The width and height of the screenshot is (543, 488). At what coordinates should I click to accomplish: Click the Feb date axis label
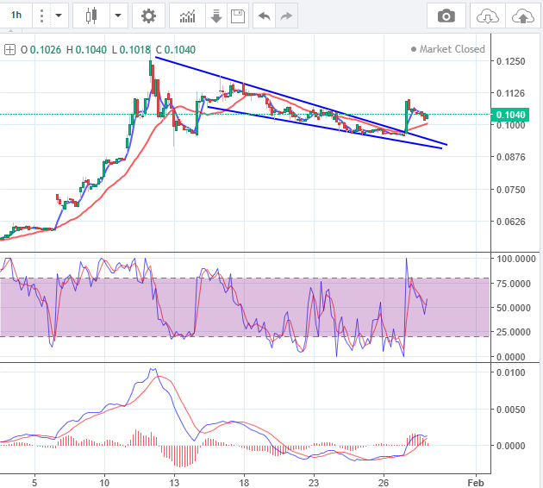476,483
